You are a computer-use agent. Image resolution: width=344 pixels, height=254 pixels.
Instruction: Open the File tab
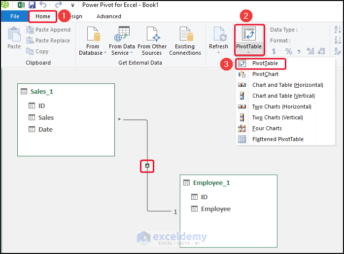pyautogui.click(x=15, y=16)
